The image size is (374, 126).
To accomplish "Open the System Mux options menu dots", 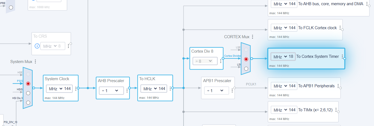I will point(35,62).
